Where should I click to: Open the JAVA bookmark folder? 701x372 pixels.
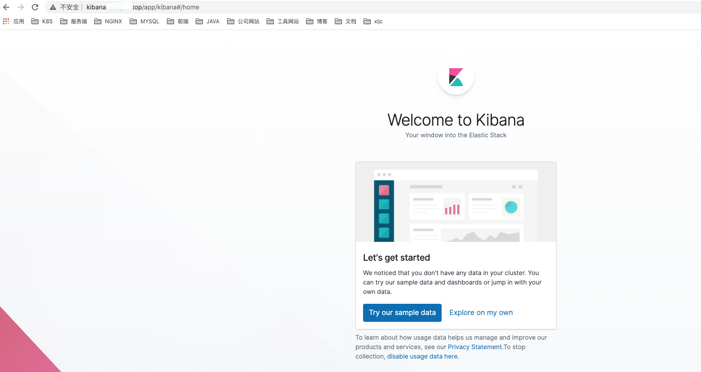pos(208,22)
